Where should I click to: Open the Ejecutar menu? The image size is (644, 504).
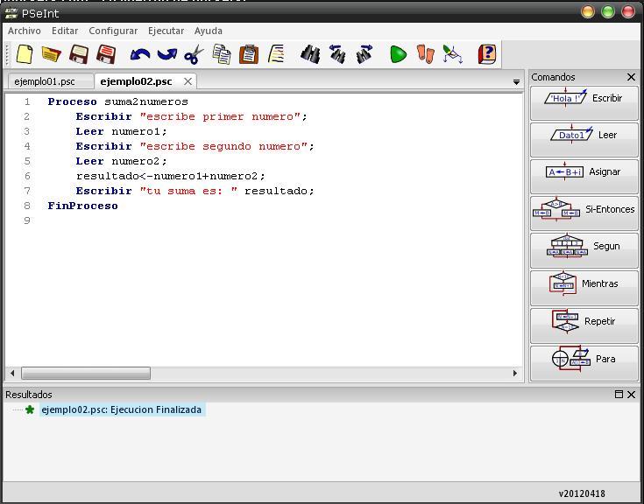click(166, 31)
